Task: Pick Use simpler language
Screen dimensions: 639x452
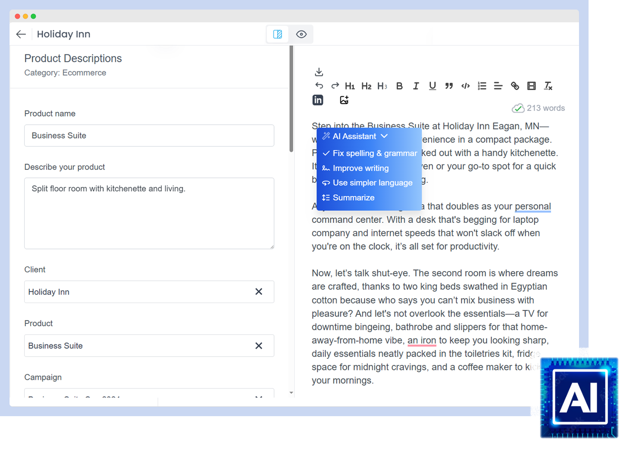Action: (x=367, y=183)
